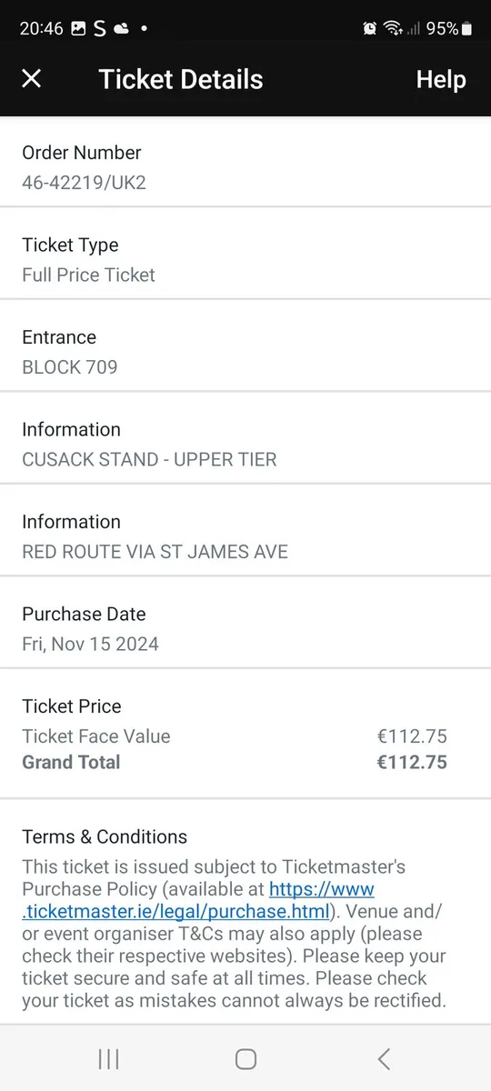
Task: Select the RED ROUTE VIA ST JAMES AVE row
Action: [245, 536]
